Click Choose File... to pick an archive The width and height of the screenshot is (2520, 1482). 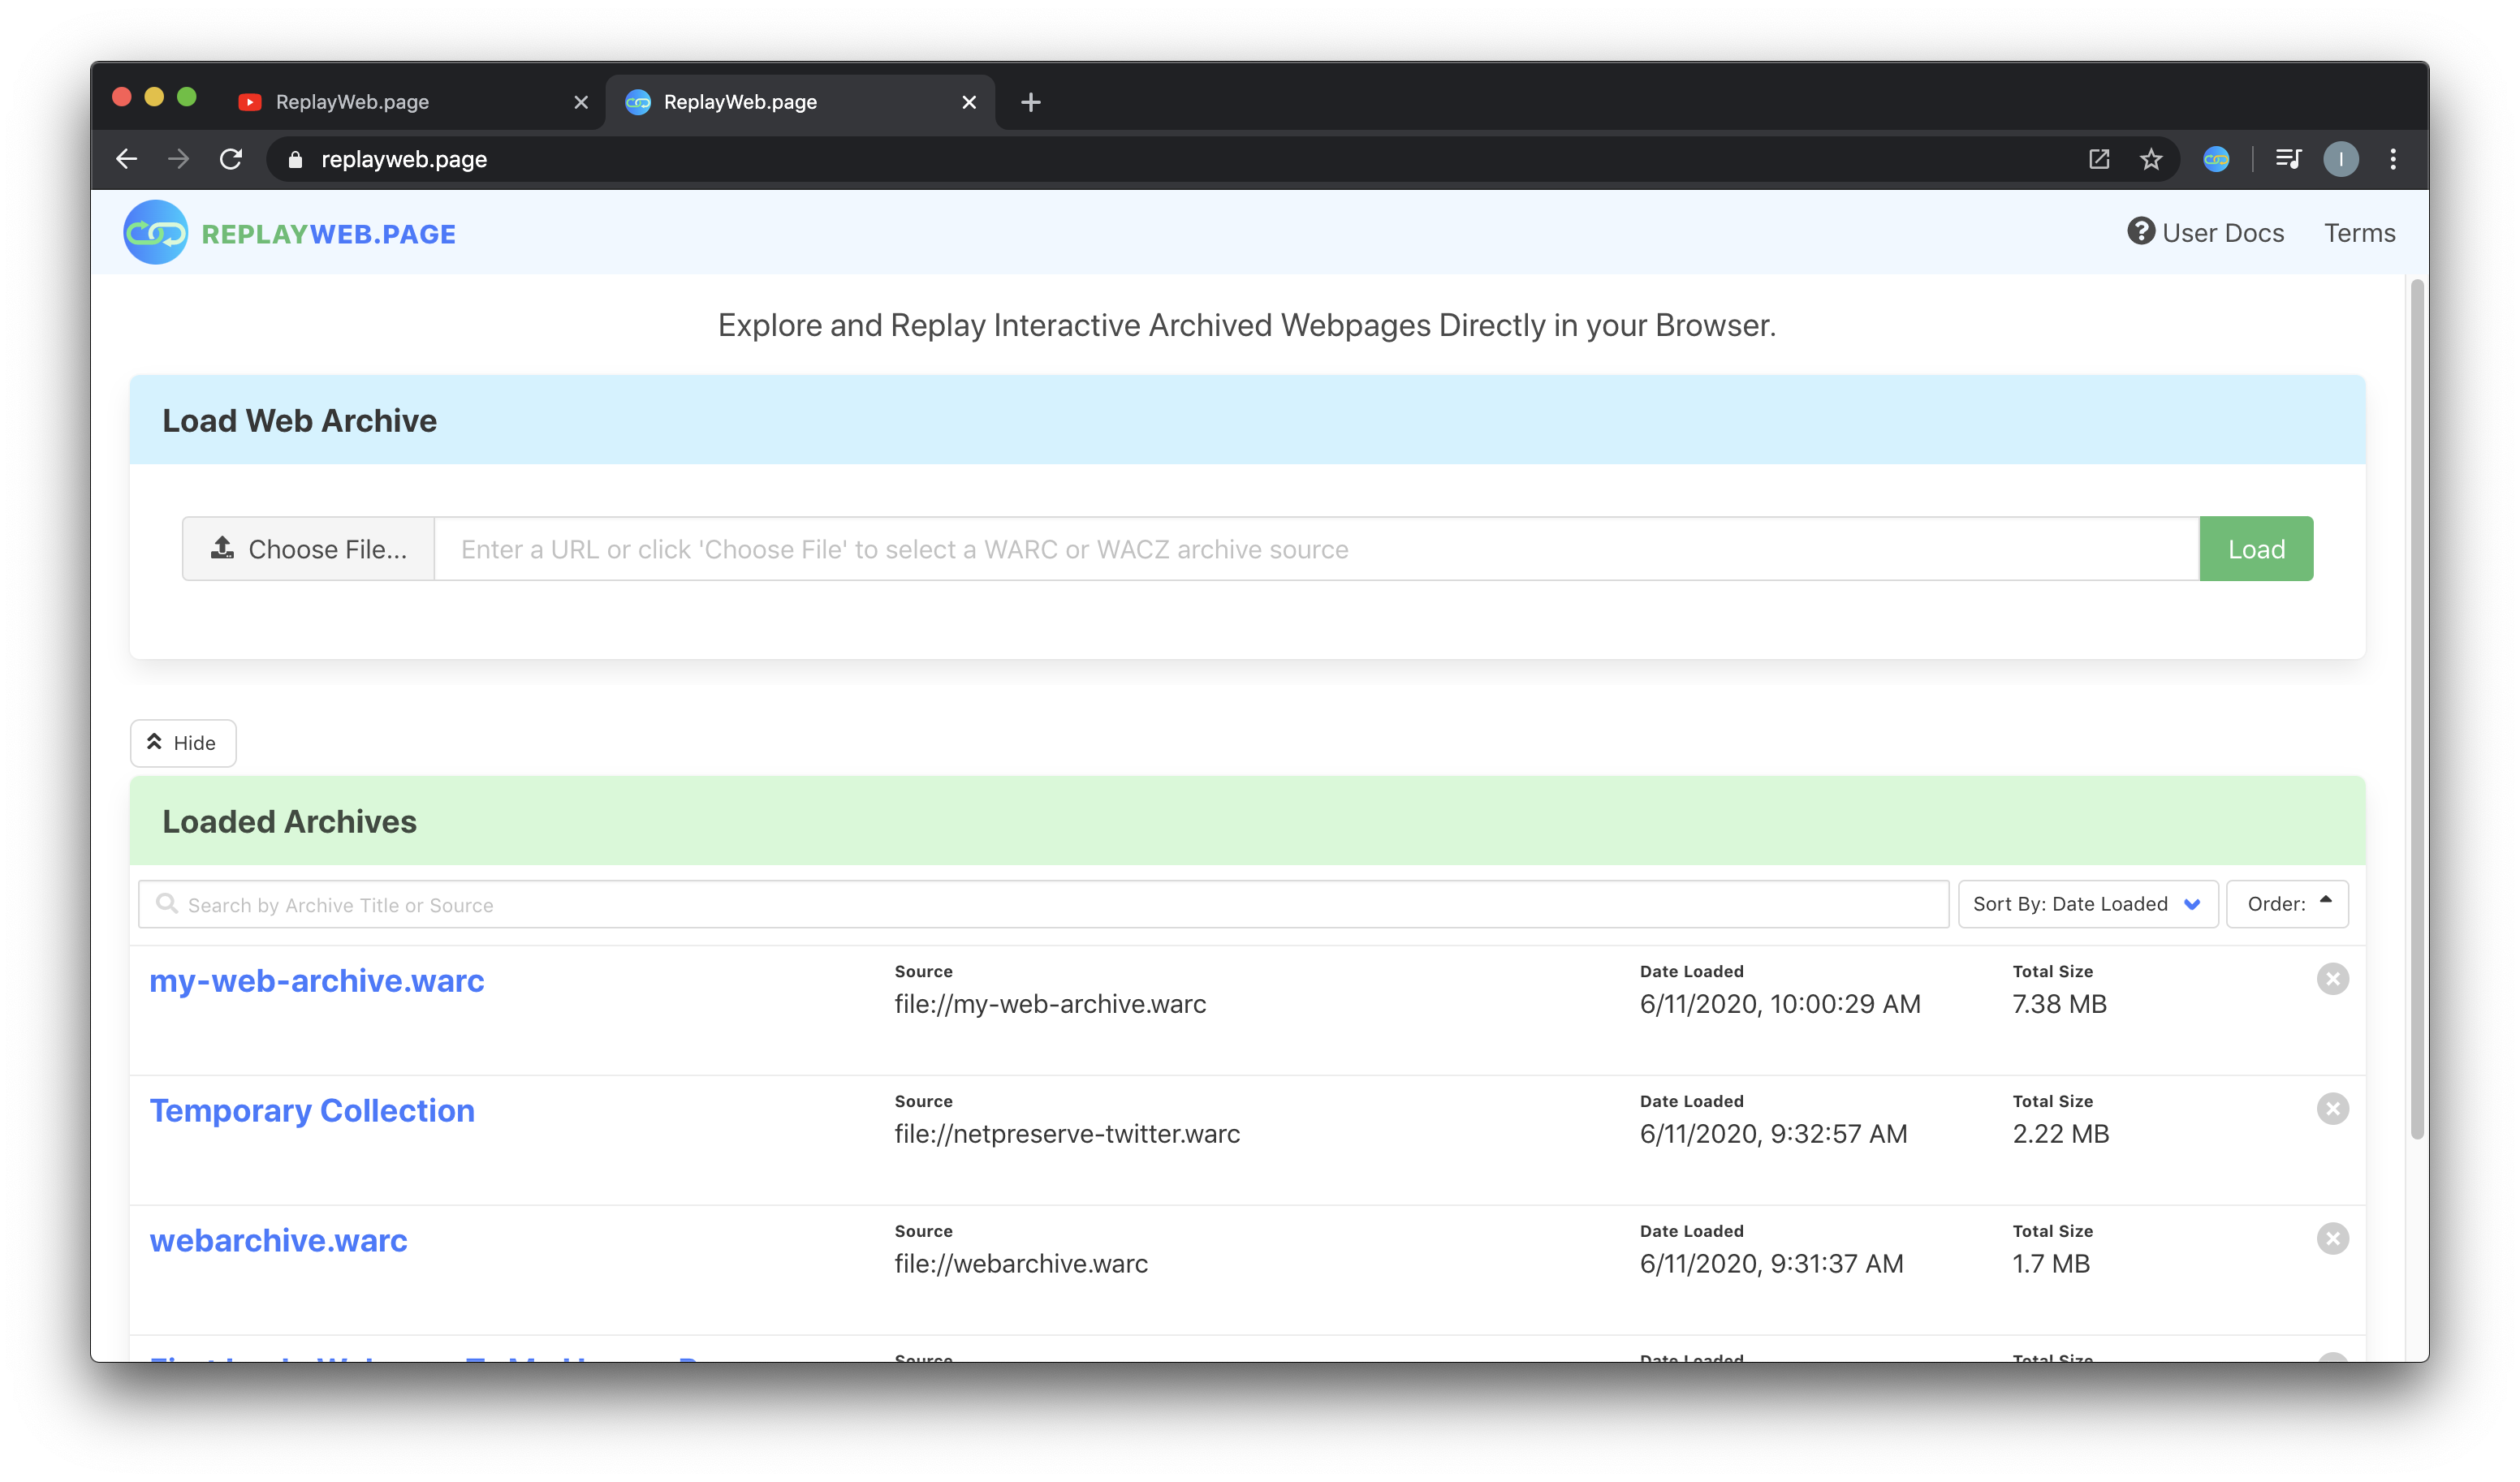(x=308, y=549)
